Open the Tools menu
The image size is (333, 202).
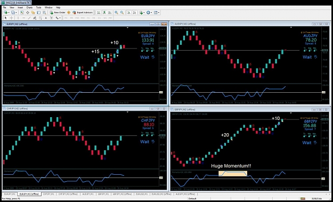click(x=38, y=7)
